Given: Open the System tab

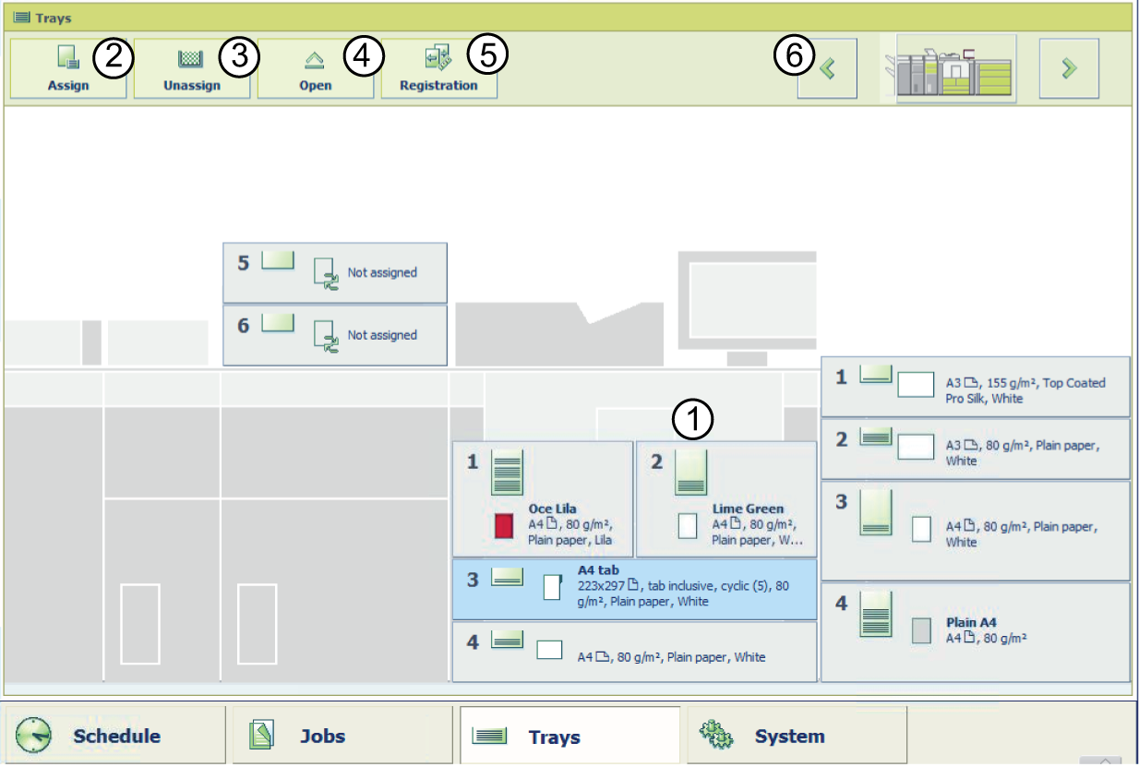Looking at the screenshot, I should click(x=796, y=736).
